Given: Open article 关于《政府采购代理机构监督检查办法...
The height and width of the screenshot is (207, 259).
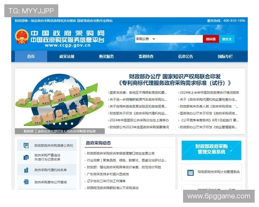Looking at the screenshot, I should (208, 100).
